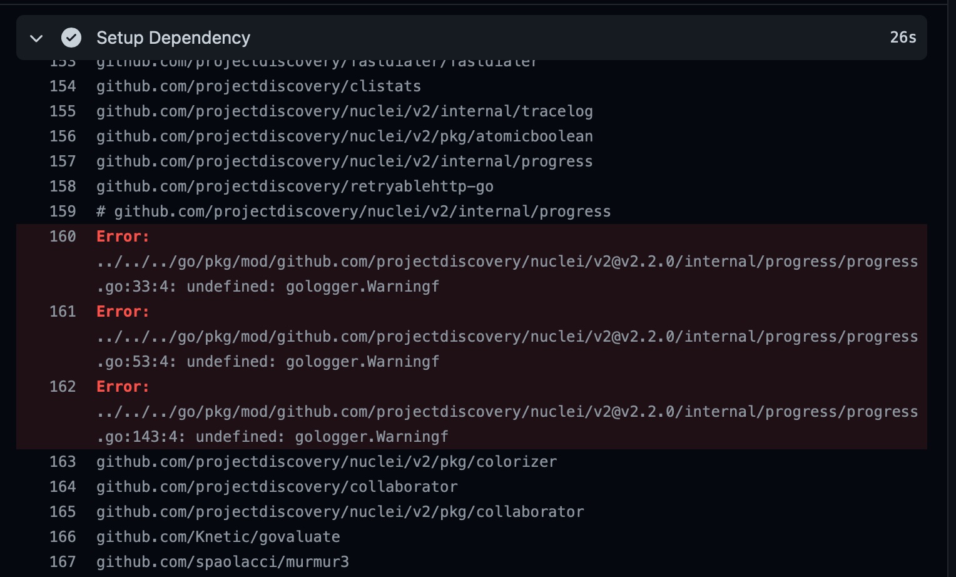Click the Error label on line 160
This screenshot has height=577, width=956.
pyautogui.click(x=122, y=236)
